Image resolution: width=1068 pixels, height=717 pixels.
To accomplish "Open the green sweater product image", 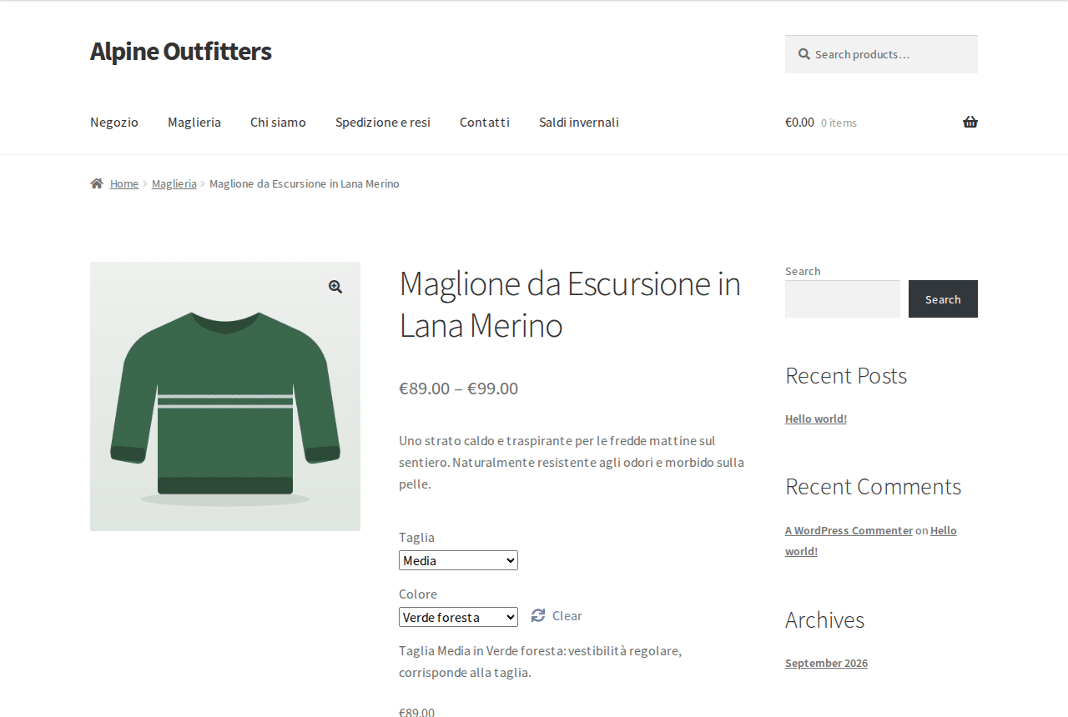I will pos(225,397).
